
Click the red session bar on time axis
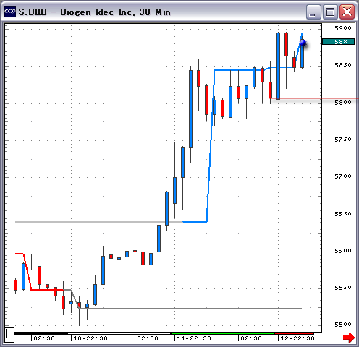(295, 333)
